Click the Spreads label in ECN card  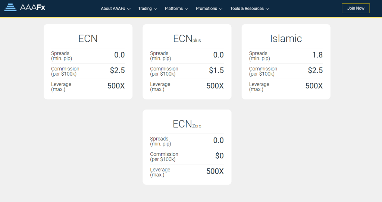pos(62,56)
